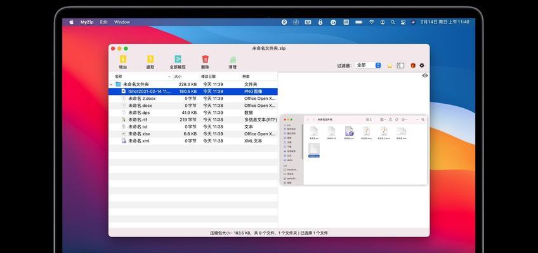Open Spotlight search magnifier icon
Viewport: 538px width, 253px height.
coord(393,22)
